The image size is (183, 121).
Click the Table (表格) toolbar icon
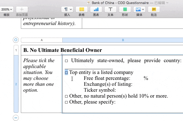click(x=82, y=9)
